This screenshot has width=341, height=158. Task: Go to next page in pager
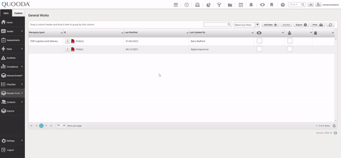point(46,126)
